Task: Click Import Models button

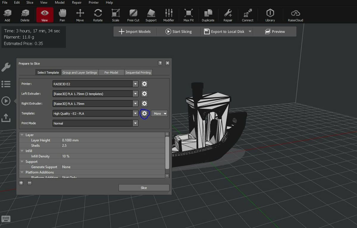Action: [135, 32]
